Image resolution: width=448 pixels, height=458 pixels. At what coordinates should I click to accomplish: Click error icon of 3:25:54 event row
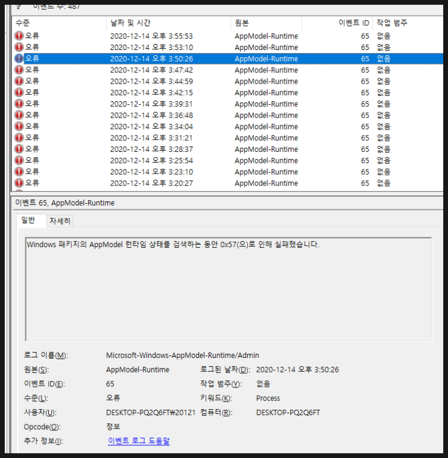[19, 160]
